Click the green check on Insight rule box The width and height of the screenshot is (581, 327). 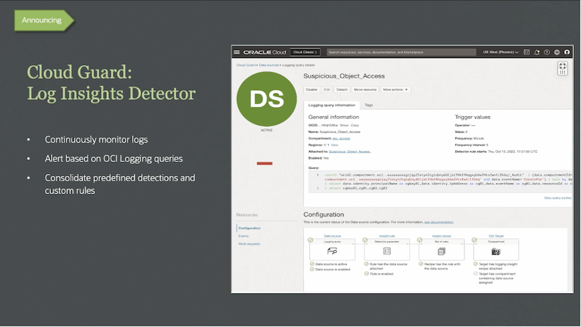point(365,240)
